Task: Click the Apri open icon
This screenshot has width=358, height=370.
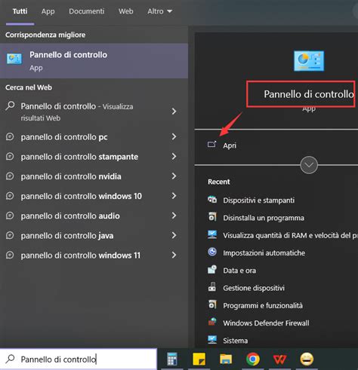Action: click(x=211, y=145)
